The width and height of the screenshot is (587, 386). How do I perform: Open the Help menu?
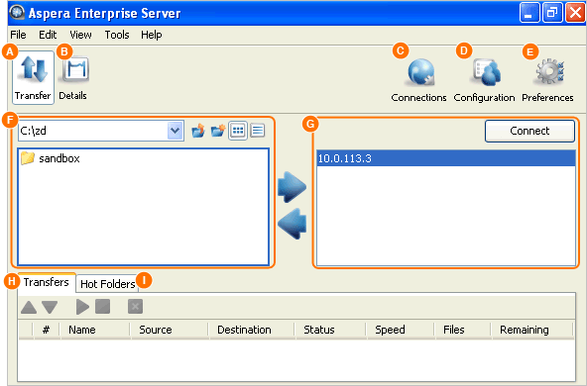152,35
